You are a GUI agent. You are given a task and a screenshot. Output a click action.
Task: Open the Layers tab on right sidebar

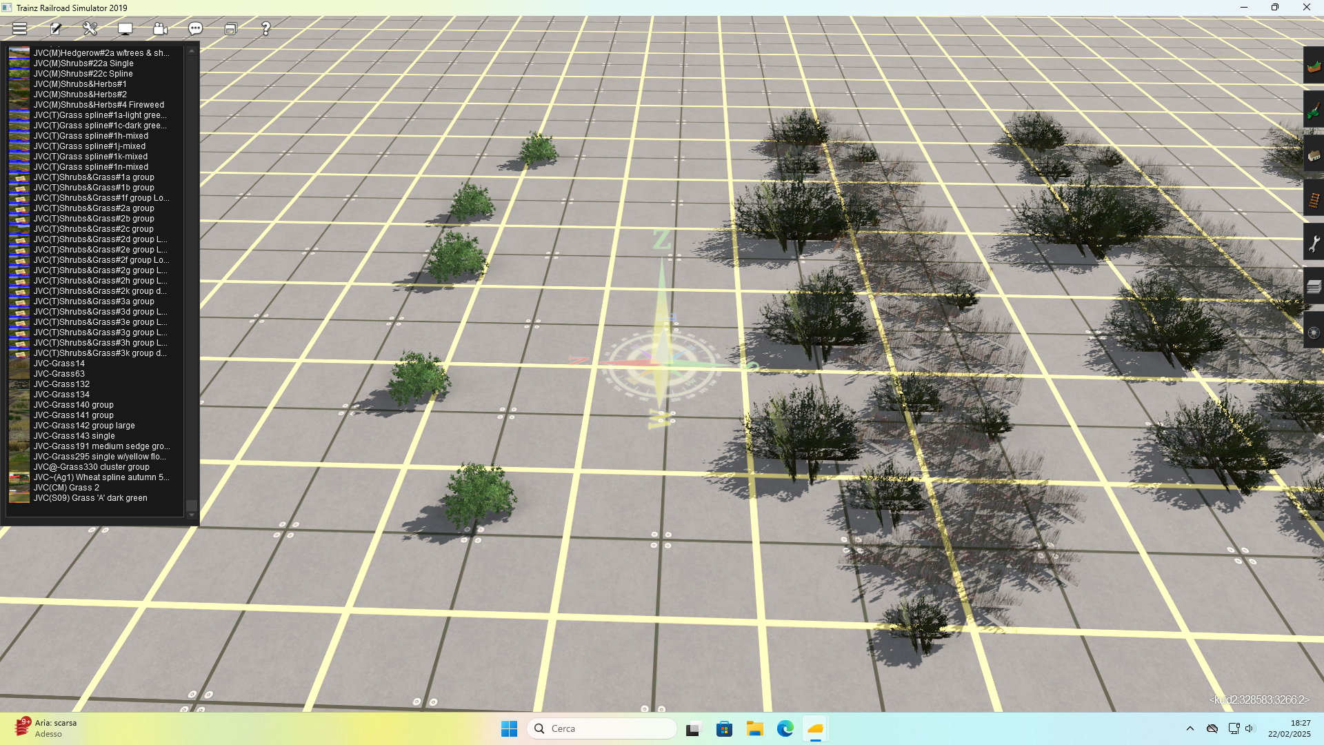coord(1314,287)
